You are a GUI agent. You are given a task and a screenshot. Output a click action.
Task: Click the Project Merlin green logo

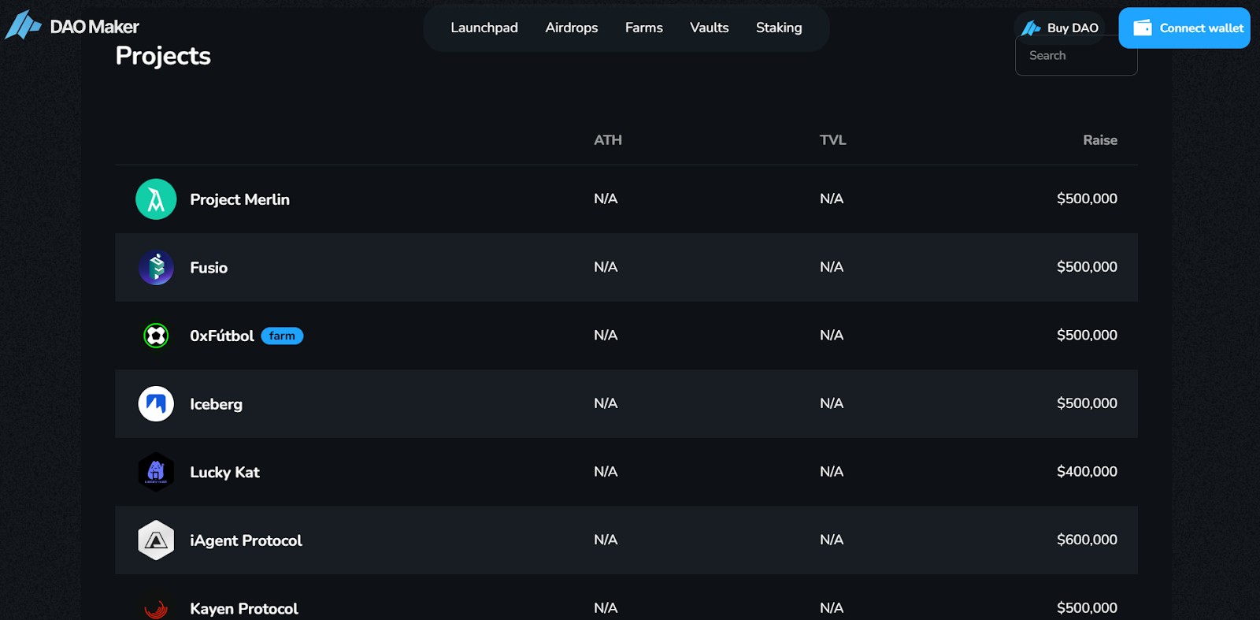click(156, 199)
